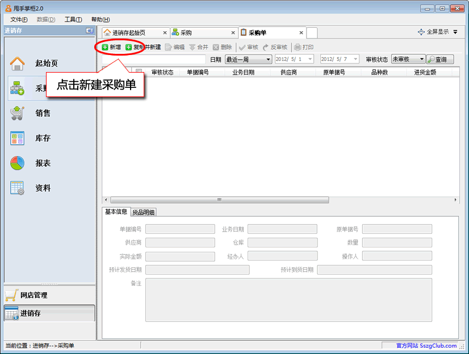Click the scroll right arrow of the table

pos(455,200)
